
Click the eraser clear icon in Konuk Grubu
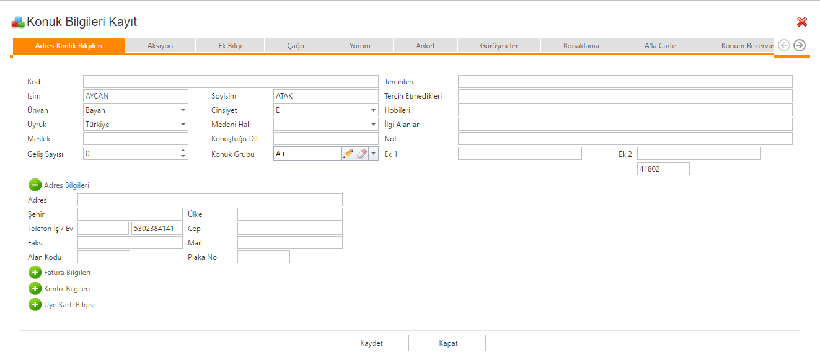(x=361, y=154)
